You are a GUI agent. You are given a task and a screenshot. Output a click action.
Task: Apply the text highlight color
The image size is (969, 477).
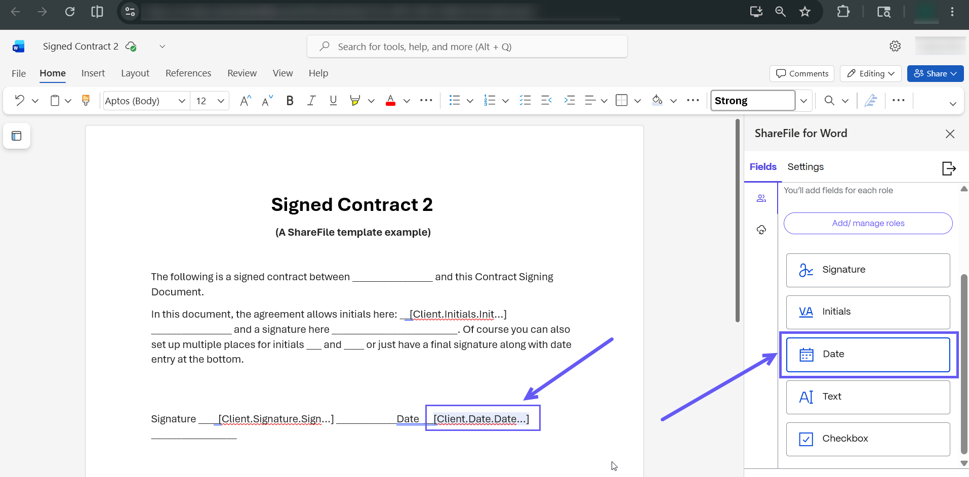(x=355, y=100)
